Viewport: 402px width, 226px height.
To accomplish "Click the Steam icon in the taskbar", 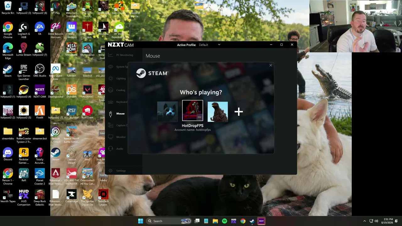I will point(252,221).
